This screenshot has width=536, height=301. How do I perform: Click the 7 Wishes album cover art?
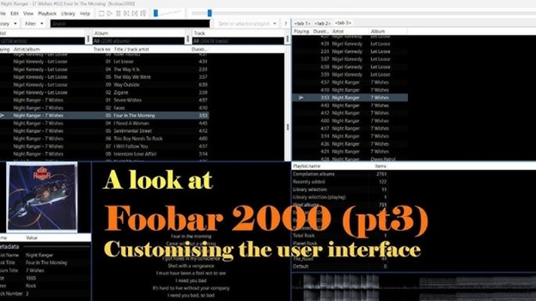42,197
